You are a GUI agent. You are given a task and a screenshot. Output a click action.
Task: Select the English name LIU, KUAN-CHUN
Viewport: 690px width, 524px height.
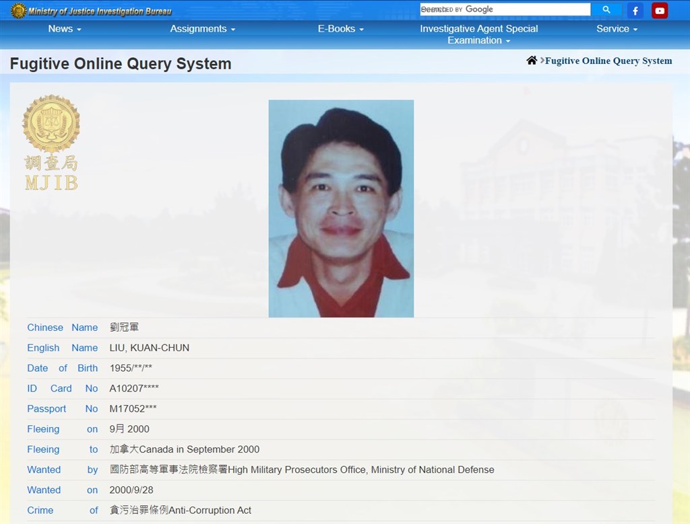(x=149, y=348)
